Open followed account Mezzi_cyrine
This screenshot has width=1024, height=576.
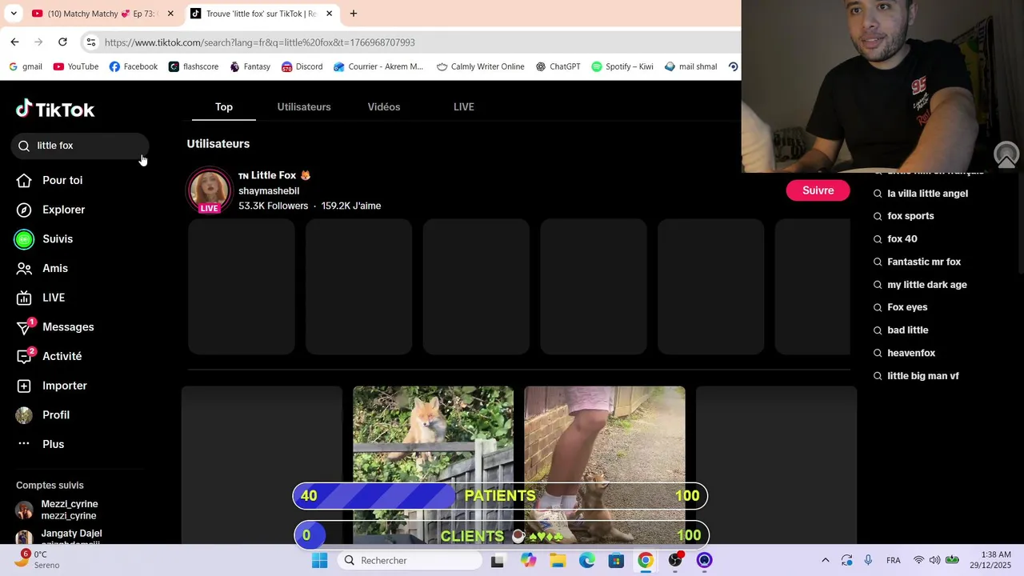(58, 510)
